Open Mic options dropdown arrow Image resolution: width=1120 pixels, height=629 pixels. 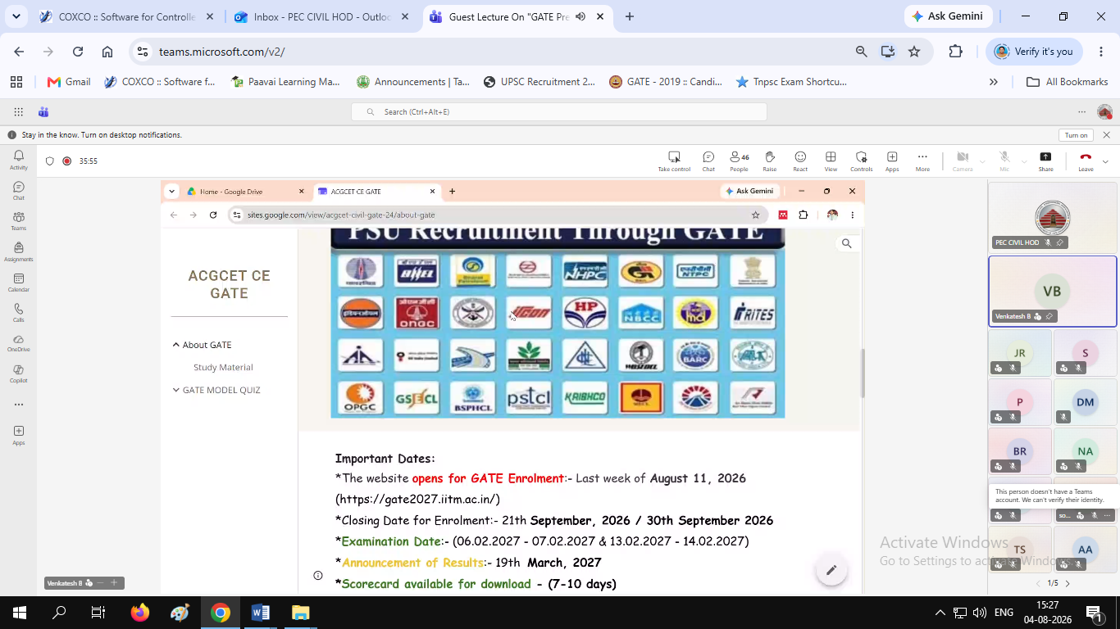click(1023, 161)
